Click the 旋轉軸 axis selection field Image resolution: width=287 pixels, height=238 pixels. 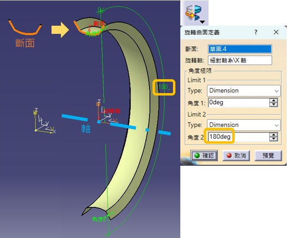240,60
